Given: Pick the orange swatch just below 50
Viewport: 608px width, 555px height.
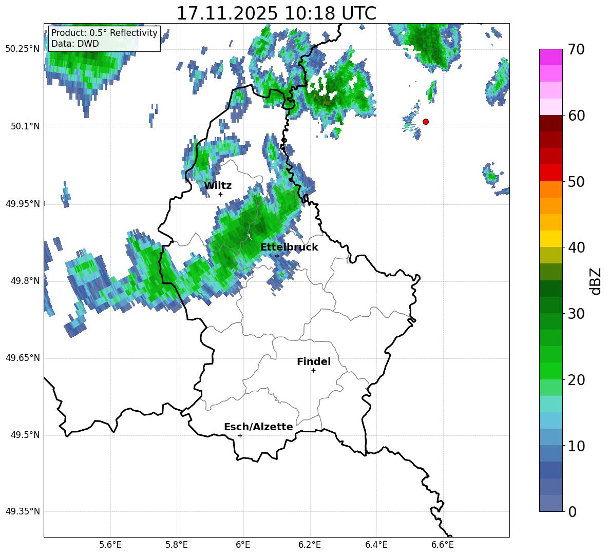Looking at the screenshot, I should tap(550, 189).
